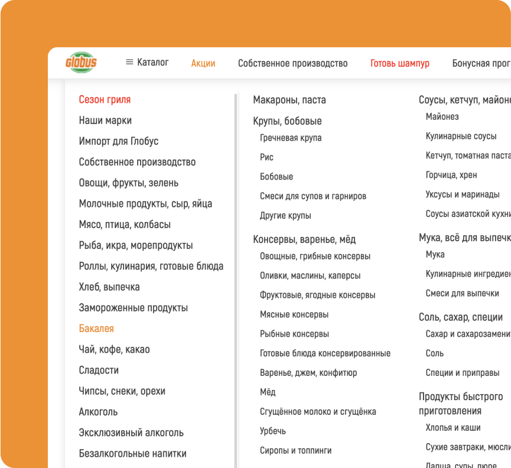Open Варенье, джем, конфитюр subcategory
The height and width of the screenshot is (468, 511).
(308, 373)
